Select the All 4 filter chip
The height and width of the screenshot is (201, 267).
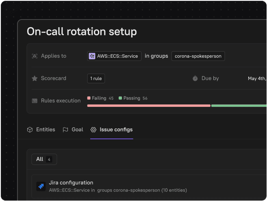pos(44,159)
